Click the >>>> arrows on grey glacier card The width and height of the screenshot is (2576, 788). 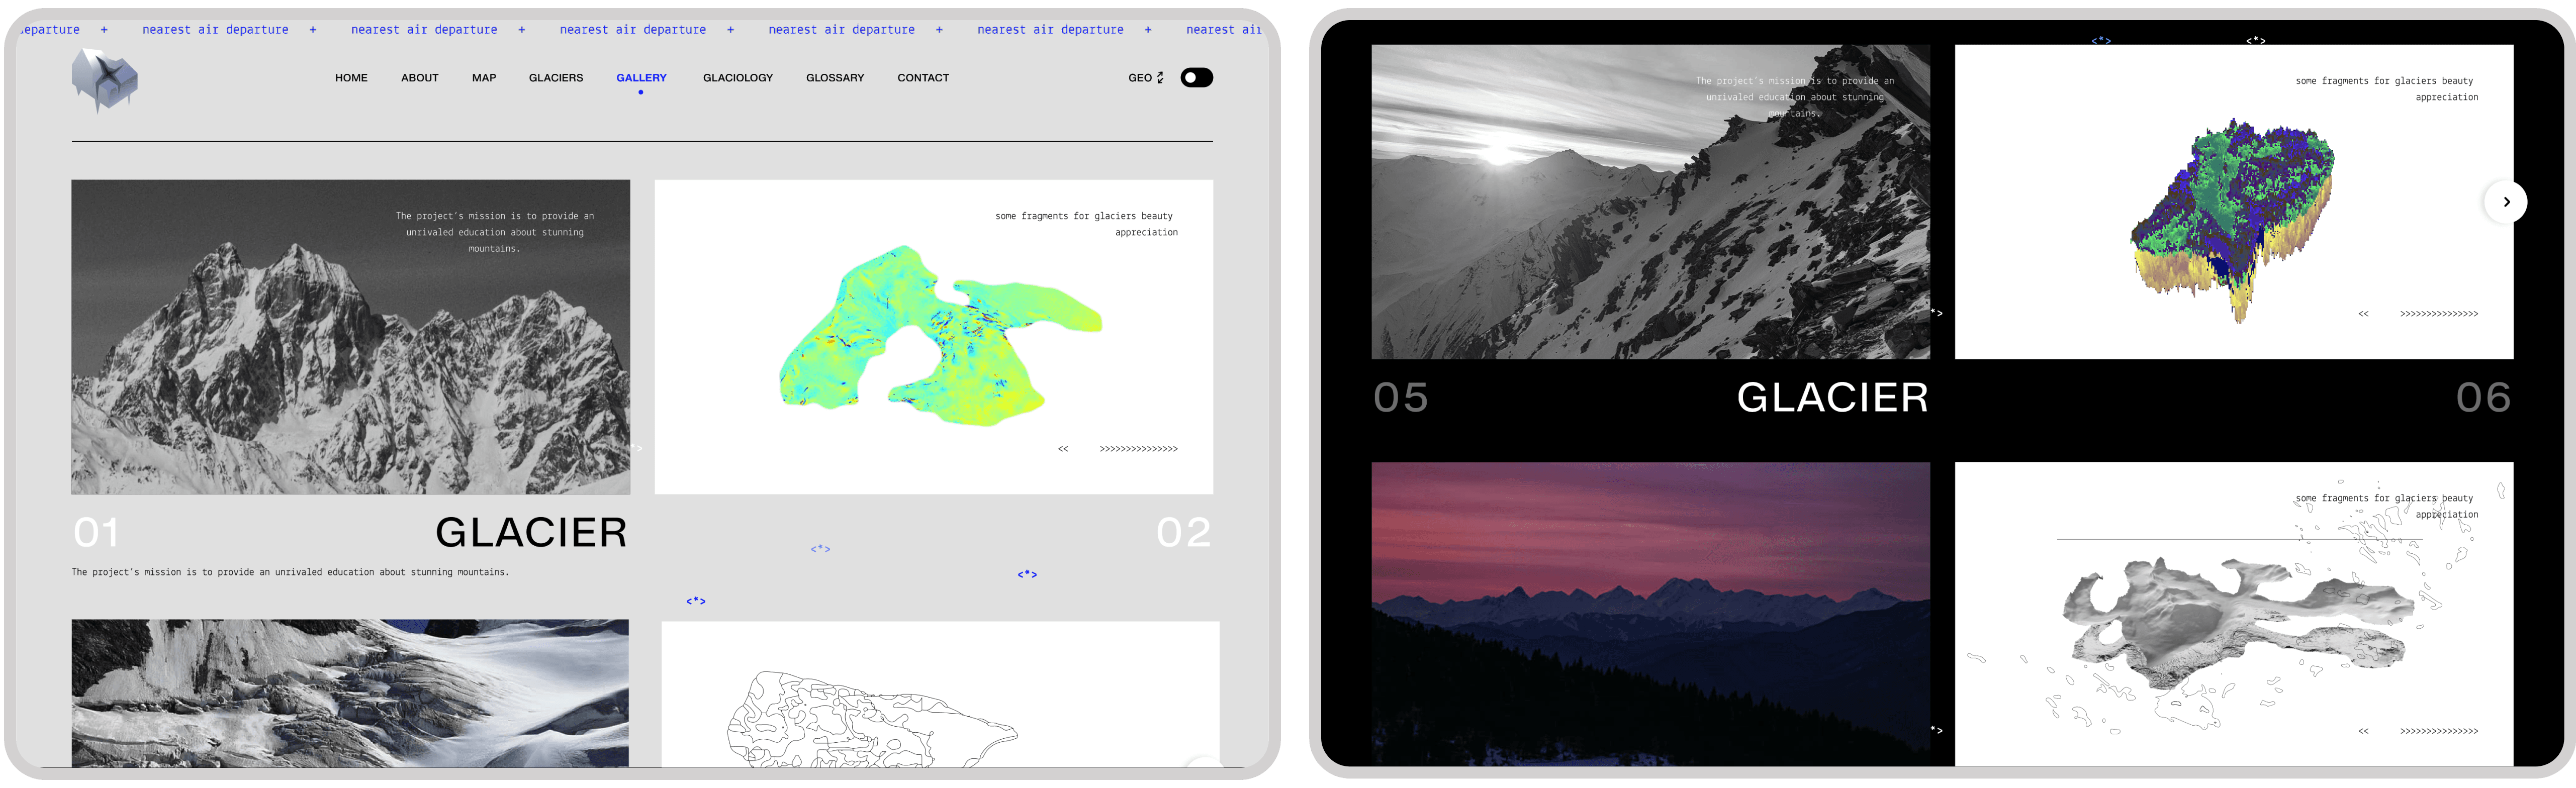pos(2438,731)
